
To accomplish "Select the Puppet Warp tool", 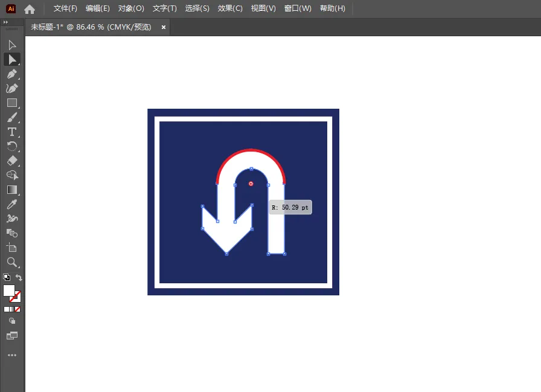I will point(12,219).
